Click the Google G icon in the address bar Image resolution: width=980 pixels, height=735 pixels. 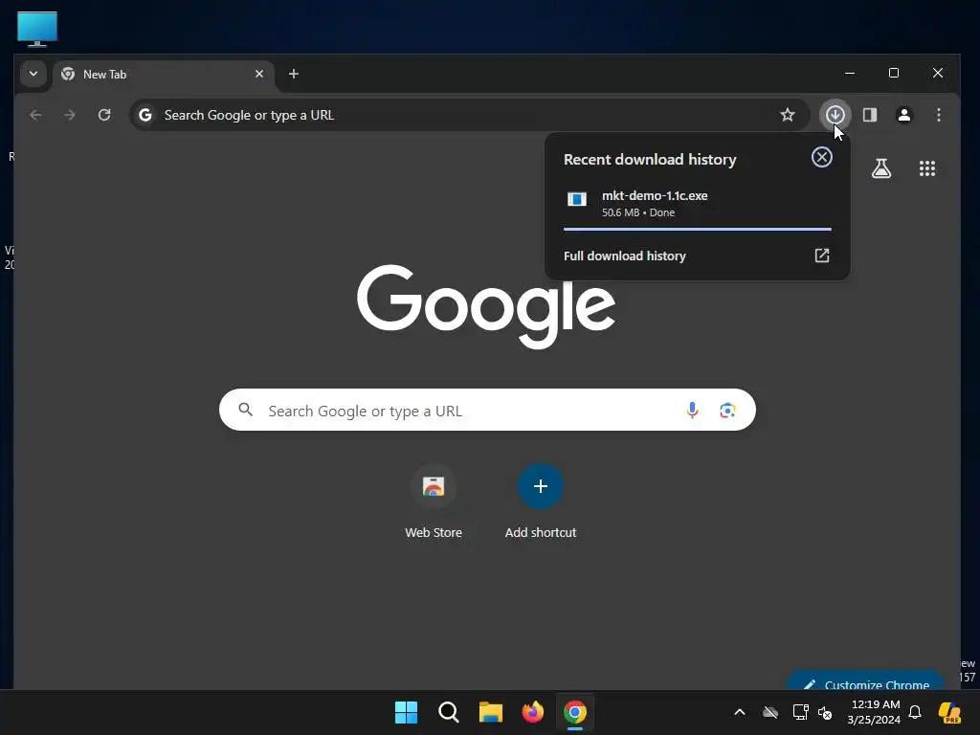(x=145, y=115)
